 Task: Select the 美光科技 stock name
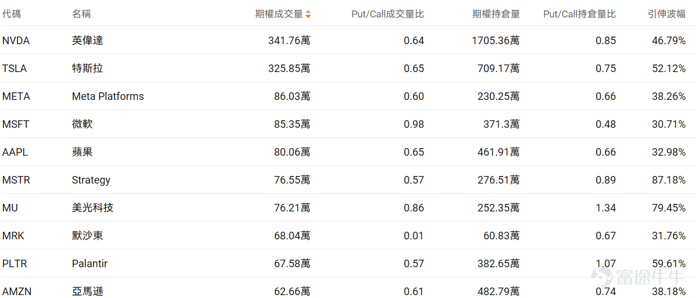93,208
